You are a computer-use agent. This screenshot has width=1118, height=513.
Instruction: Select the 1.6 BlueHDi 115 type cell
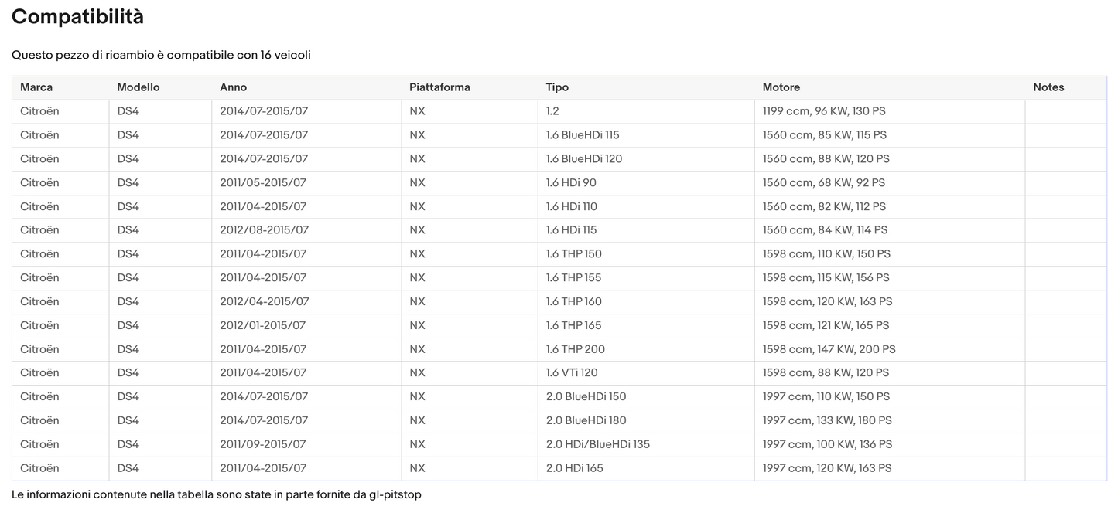pyautogui.click(x=583, y=135)
